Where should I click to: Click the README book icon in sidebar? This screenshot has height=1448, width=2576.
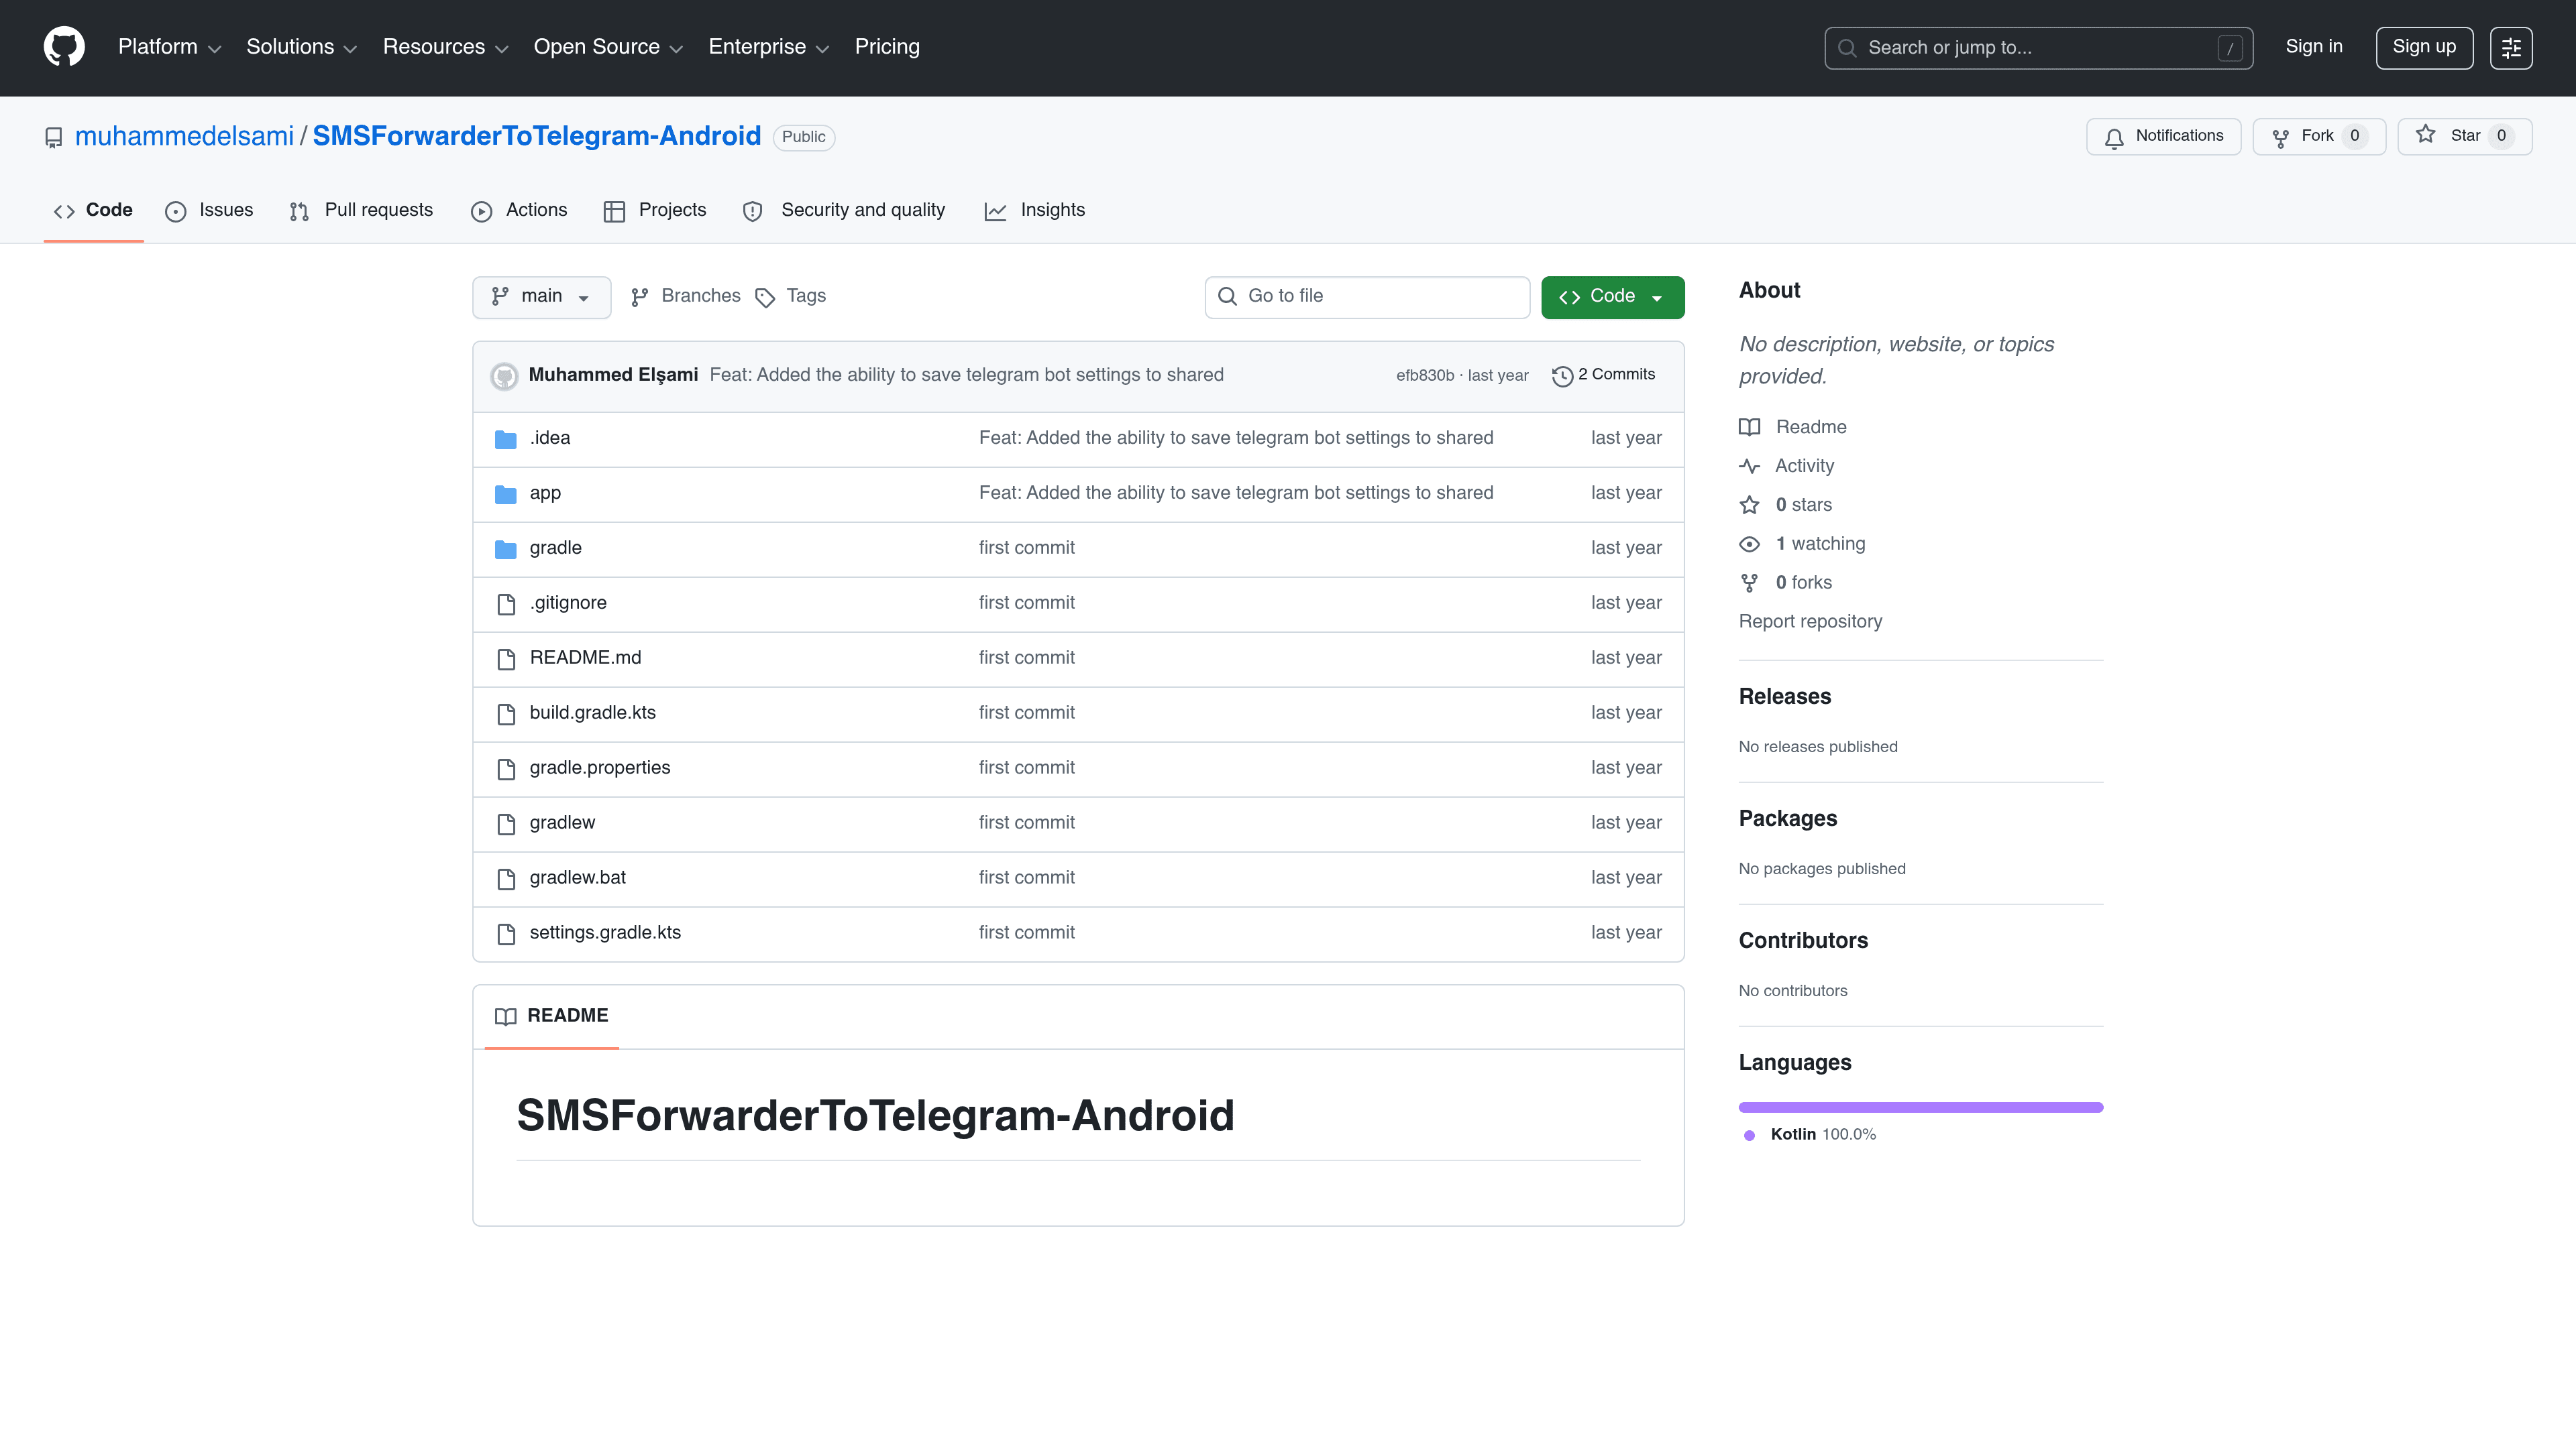pyautogui.click(x=1750, y=427)
